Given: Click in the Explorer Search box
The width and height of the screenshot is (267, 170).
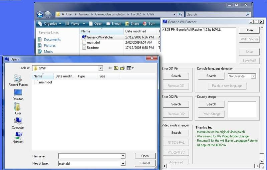Looking at the screenshot, I should [216, 14].
